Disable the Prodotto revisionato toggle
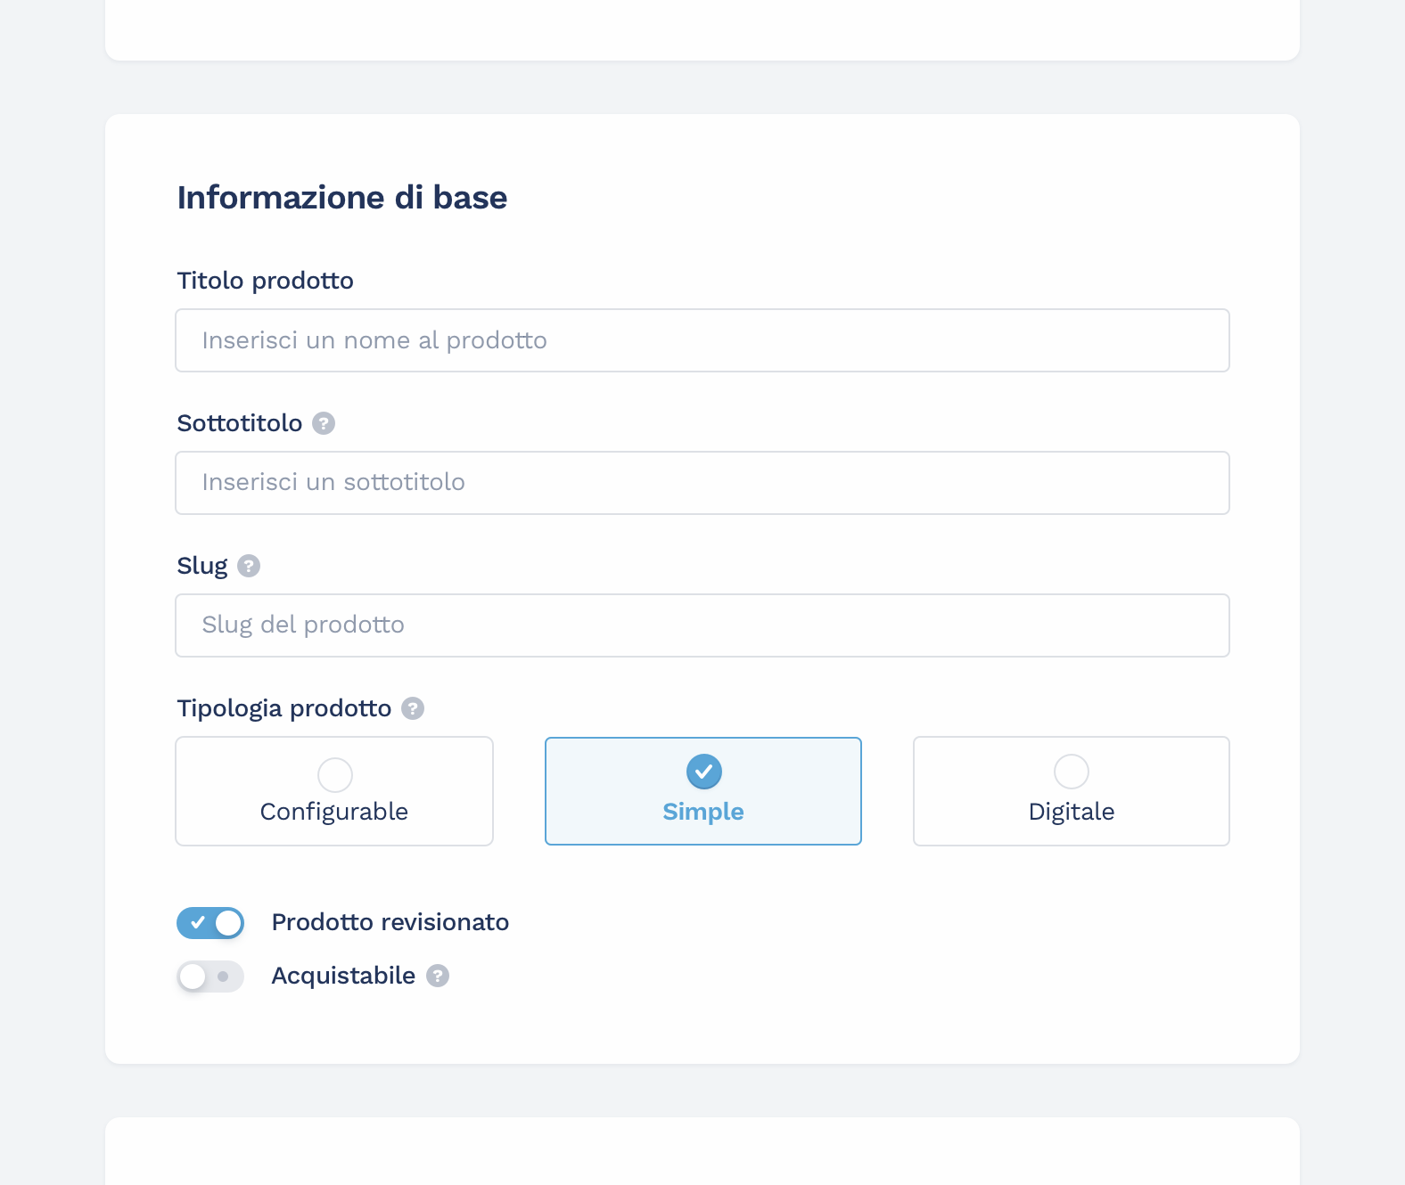The image size is (1405, 1185). (x=210, y=923)
